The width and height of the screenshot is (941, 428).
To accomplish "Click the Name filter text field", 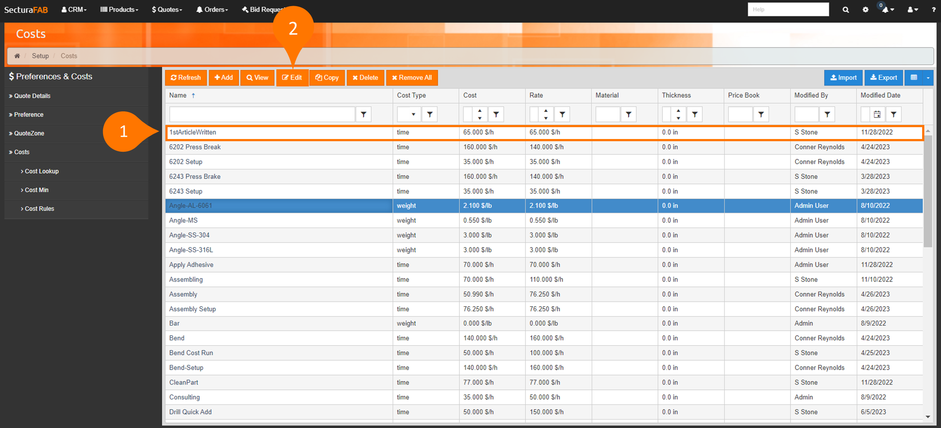I will (262, 114).
